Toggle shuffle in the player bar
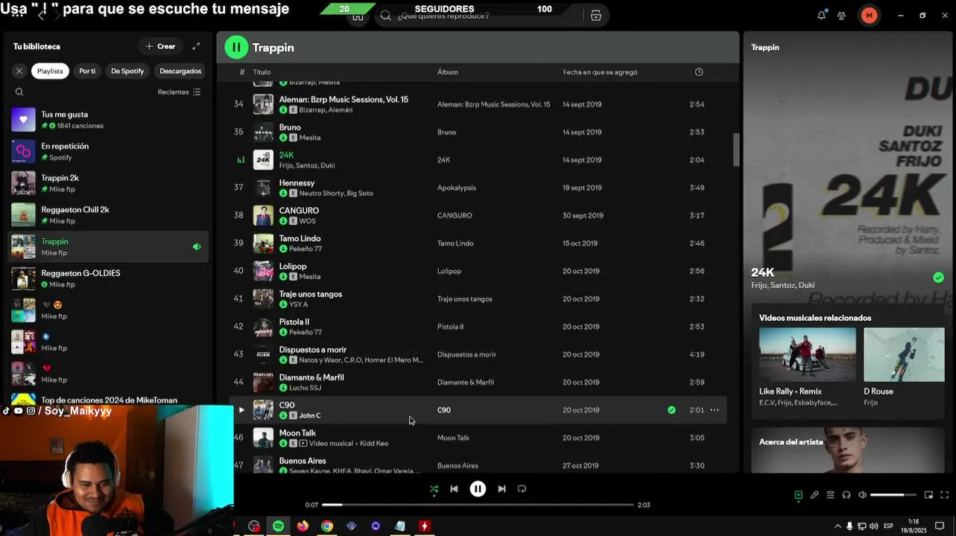The width and height of the screenshot is (956, 536). pyautogui.click(x=434, y=489)
